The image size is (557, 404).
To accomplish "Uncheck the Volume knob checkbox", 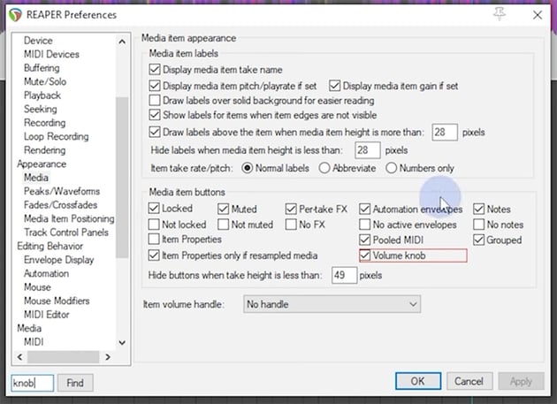I will tap(365, 255).
